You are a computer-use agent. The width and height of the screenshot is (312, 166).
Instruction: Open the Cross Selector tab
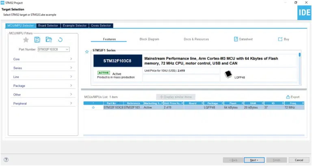pyautogui.click(x=101, y=26)
